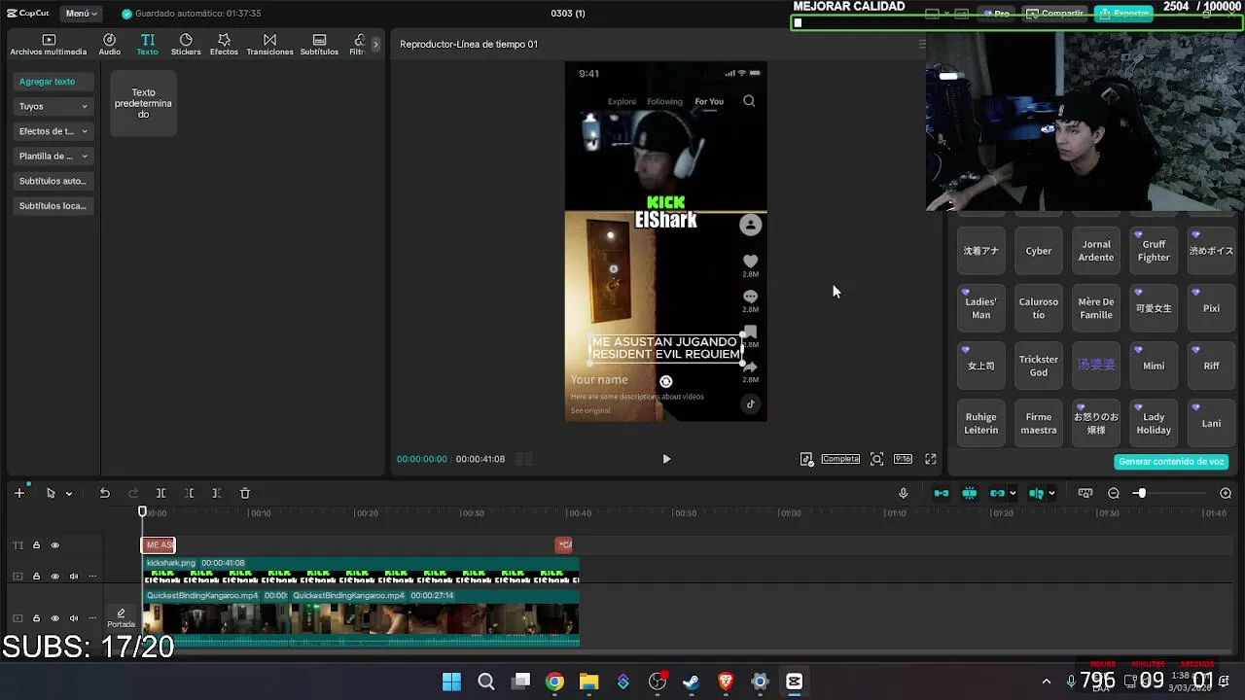Click the Completa quality button

click(x=840, y=459)
